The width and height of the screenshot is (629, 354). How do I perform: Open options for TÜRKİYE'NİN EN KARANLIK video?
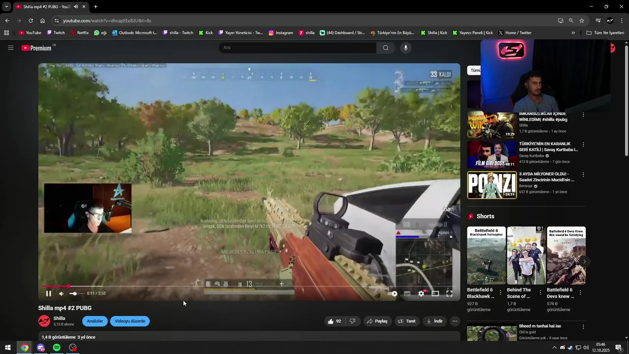(x=583, y=145)
